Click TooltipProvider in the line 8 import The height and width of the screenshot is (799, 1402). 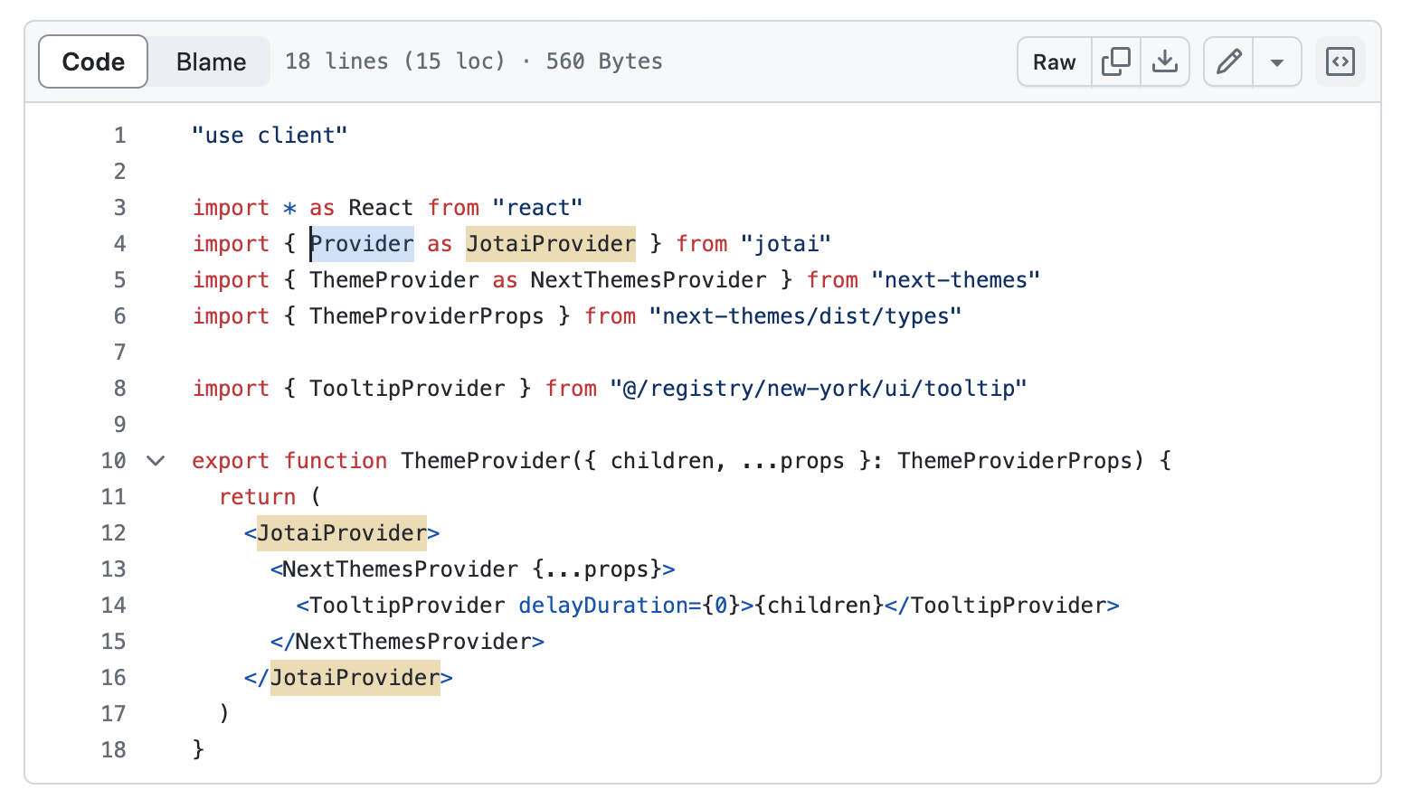pyautogui.click(x=407, y=389)
